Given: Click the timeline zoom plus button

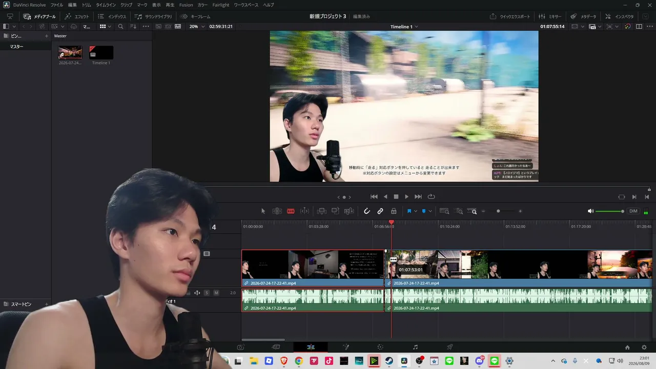Looking at the screenshot, I should point(520,211).
